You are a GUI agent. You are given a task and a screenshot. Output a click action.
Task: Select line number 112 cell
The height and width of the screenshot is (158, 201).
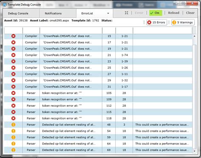coord(109,106)
